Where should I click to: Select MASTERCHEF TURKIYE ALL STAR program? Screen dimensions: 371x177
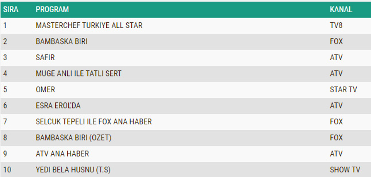point(89,25)
